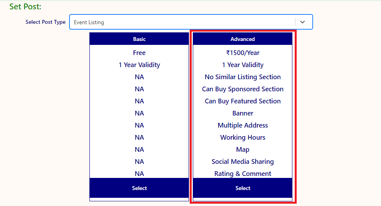Click the Rating & Comment feature
Screen dimensions: 381x206
242,174
